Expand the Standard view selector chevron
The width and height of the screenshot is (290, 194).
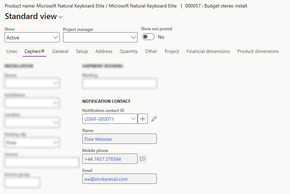61,17
